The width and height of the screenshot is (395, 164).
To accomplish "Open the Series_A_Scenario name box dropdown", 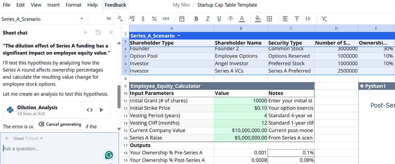I will click(82, 19).
